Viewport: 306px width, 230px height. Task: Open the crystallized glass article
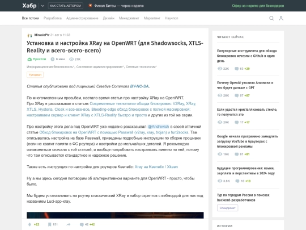pyautogui.click(x=247, y=112)
